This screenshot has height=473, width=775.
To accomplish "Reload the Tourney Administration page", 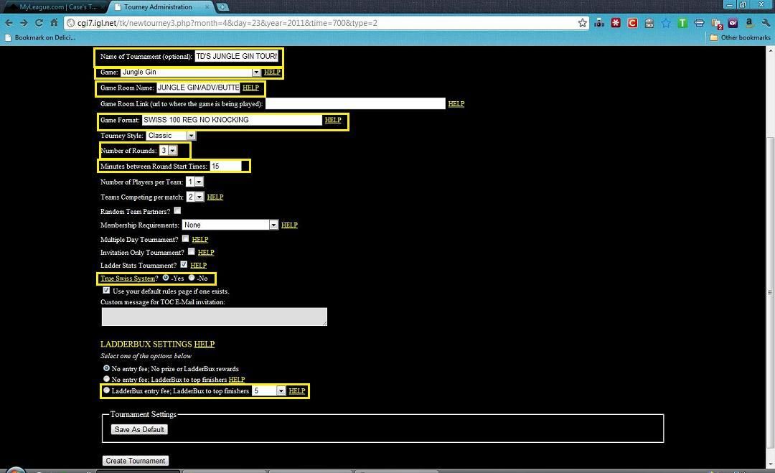I will [x=39, y=23].
